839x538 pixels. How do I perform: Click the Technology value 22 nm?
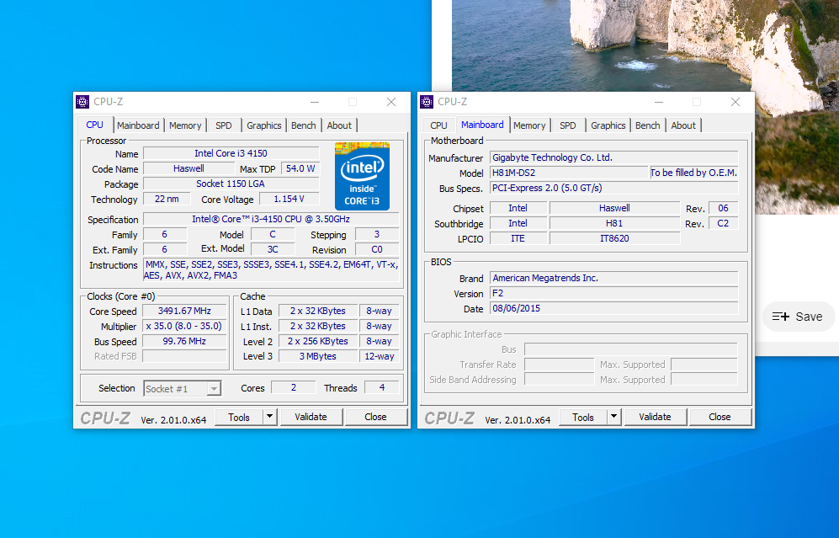coord(167,199)
